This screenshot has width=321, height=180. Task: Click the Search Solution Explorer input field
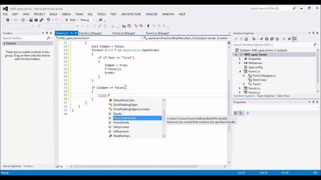(273, 44)
